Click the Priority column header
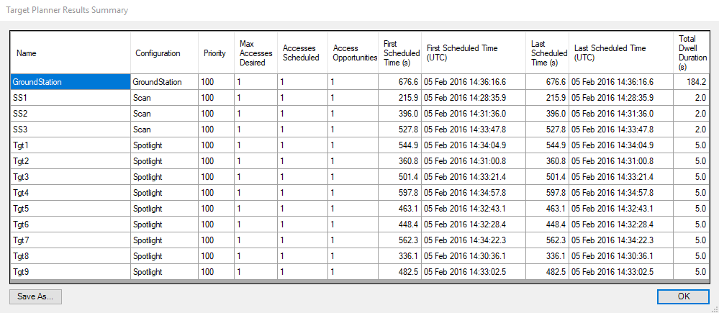The height and width of the screenshot is (313, 719). click(215, 53)
